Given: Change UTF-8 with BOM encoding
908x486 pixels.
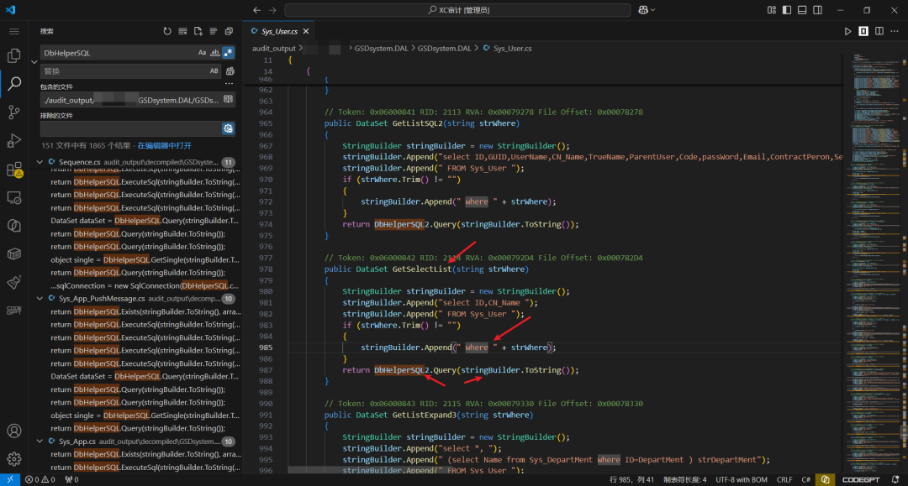Looking at the screenshot, I should pos(742,479).
